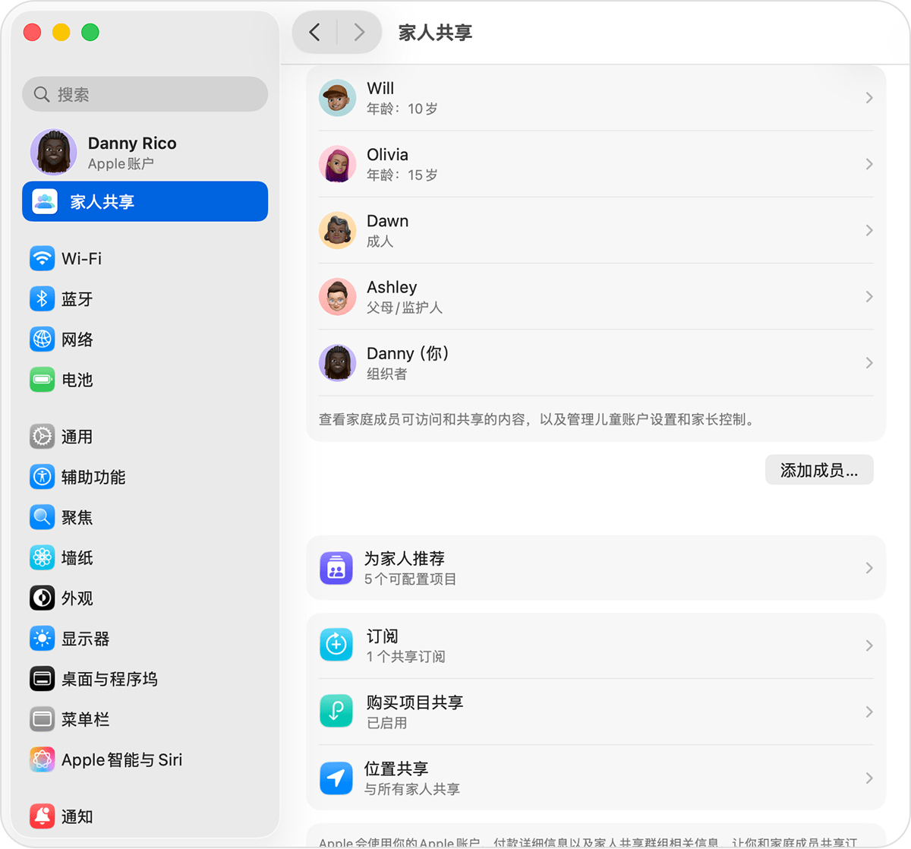Expand the 订阅 subscriptions row

[x=869, y=645]
